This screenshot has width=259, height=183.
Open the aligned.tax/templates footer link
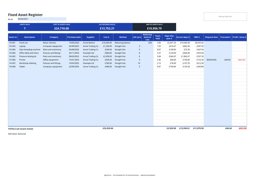[148, 175]
